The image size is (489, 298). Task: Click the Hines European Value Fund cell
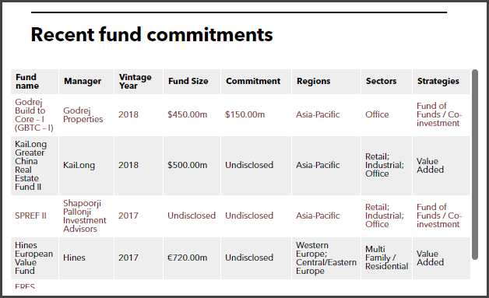click(x=34, y=258)
